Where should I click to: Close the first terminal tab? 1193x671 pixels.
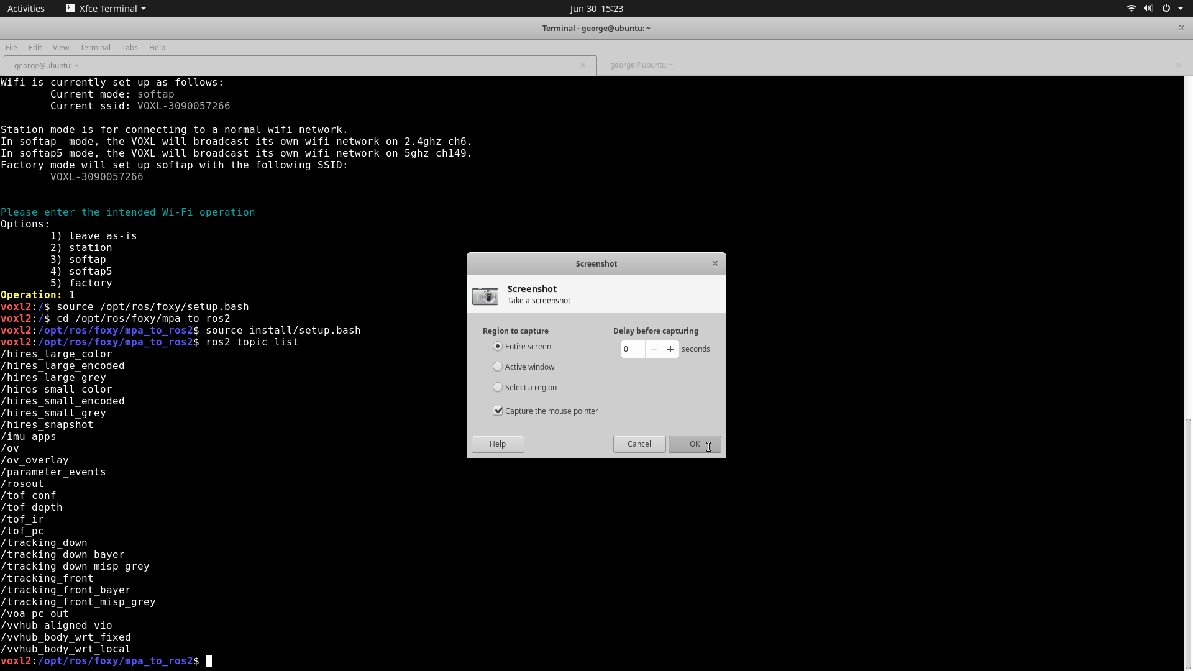[583, 65]
